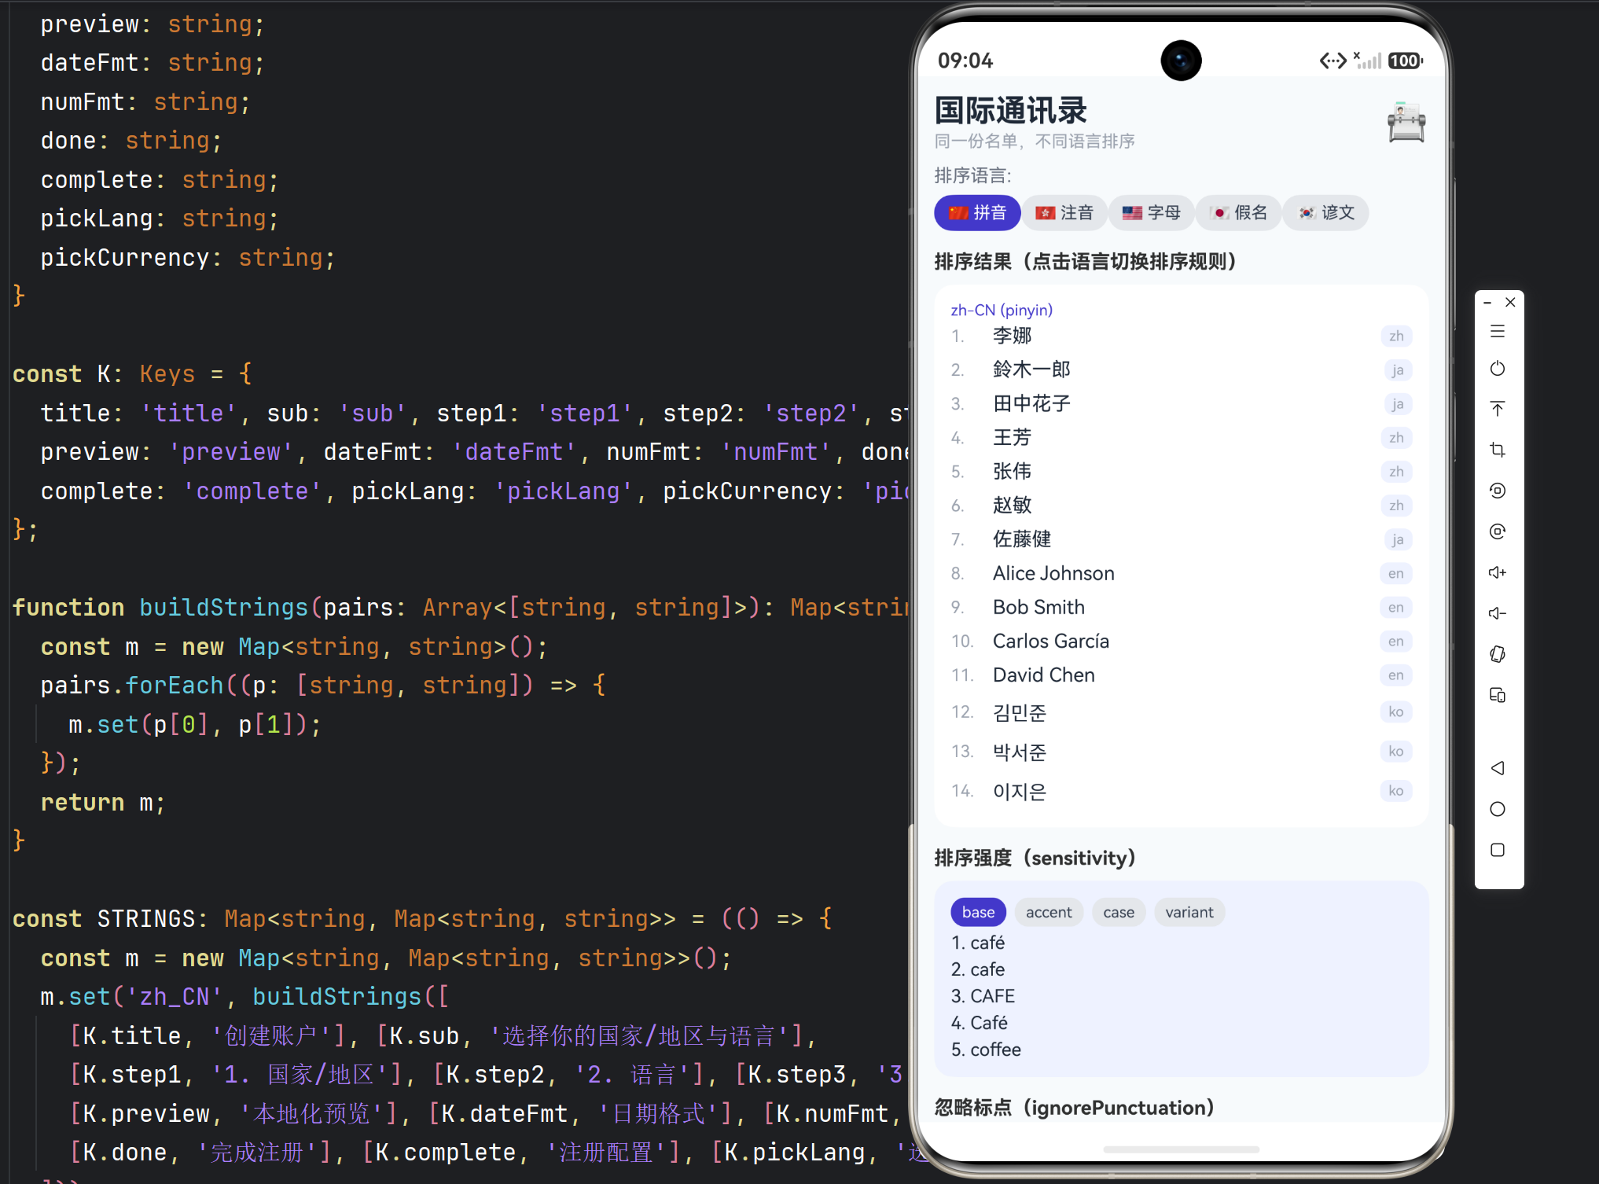Tap the sorted word 'CAFE' entry
This screenshot has height=1184, width=1599.
coord(983,996)
